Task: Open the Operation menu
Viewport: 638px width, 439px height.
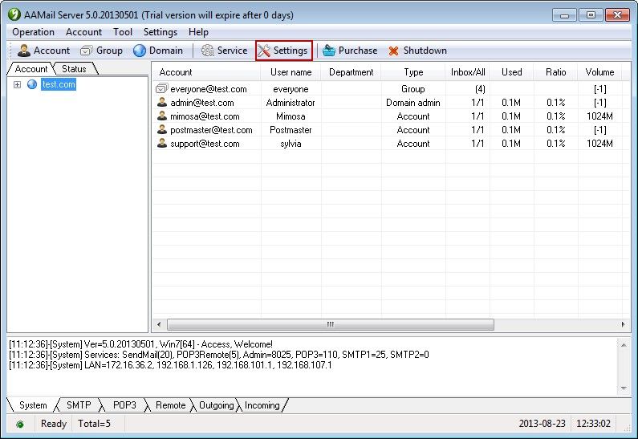Action: [34, 32]
